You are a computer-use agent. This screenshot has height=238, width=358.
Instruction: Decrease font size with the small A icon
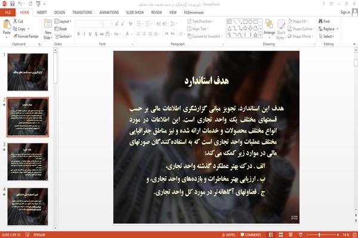[122, 23]
